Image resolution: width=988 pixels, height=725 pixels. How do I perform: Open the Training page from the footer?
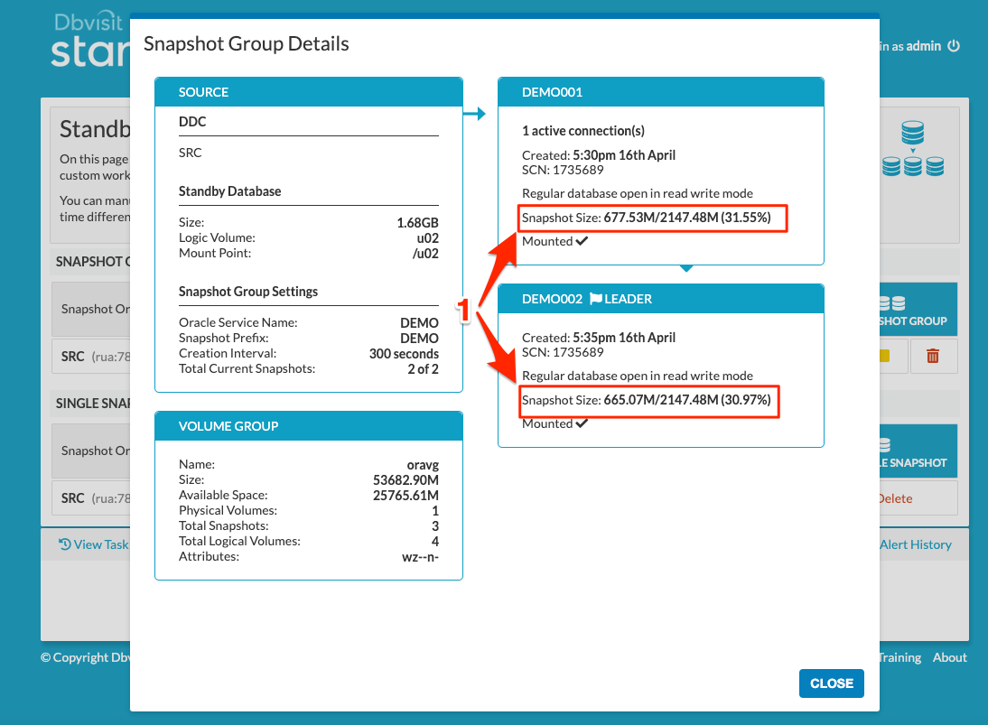(899, 657)
